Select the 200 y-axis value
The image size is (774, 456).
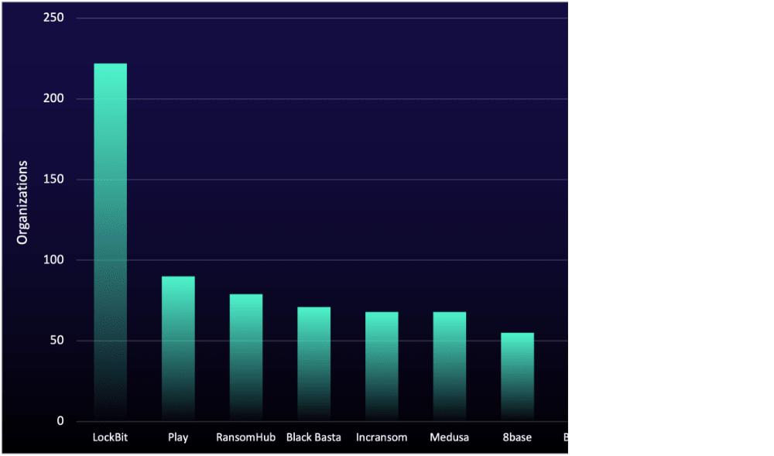click(x=53, y=98)
